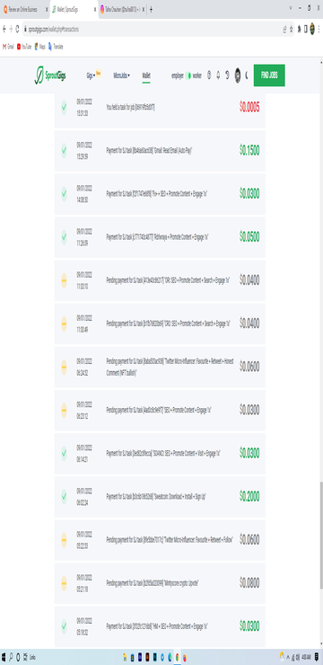Open the Gmail bookmark
The width and height of the screenshot is (323, 665).
[x=8, y=47]
